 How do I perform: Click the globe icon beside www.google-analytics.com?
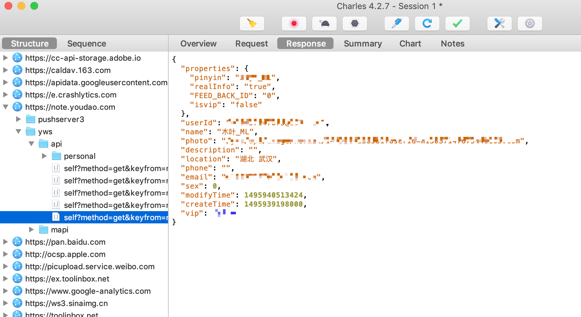coord(17,291)
